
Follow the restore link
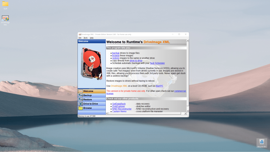[115, 58]
